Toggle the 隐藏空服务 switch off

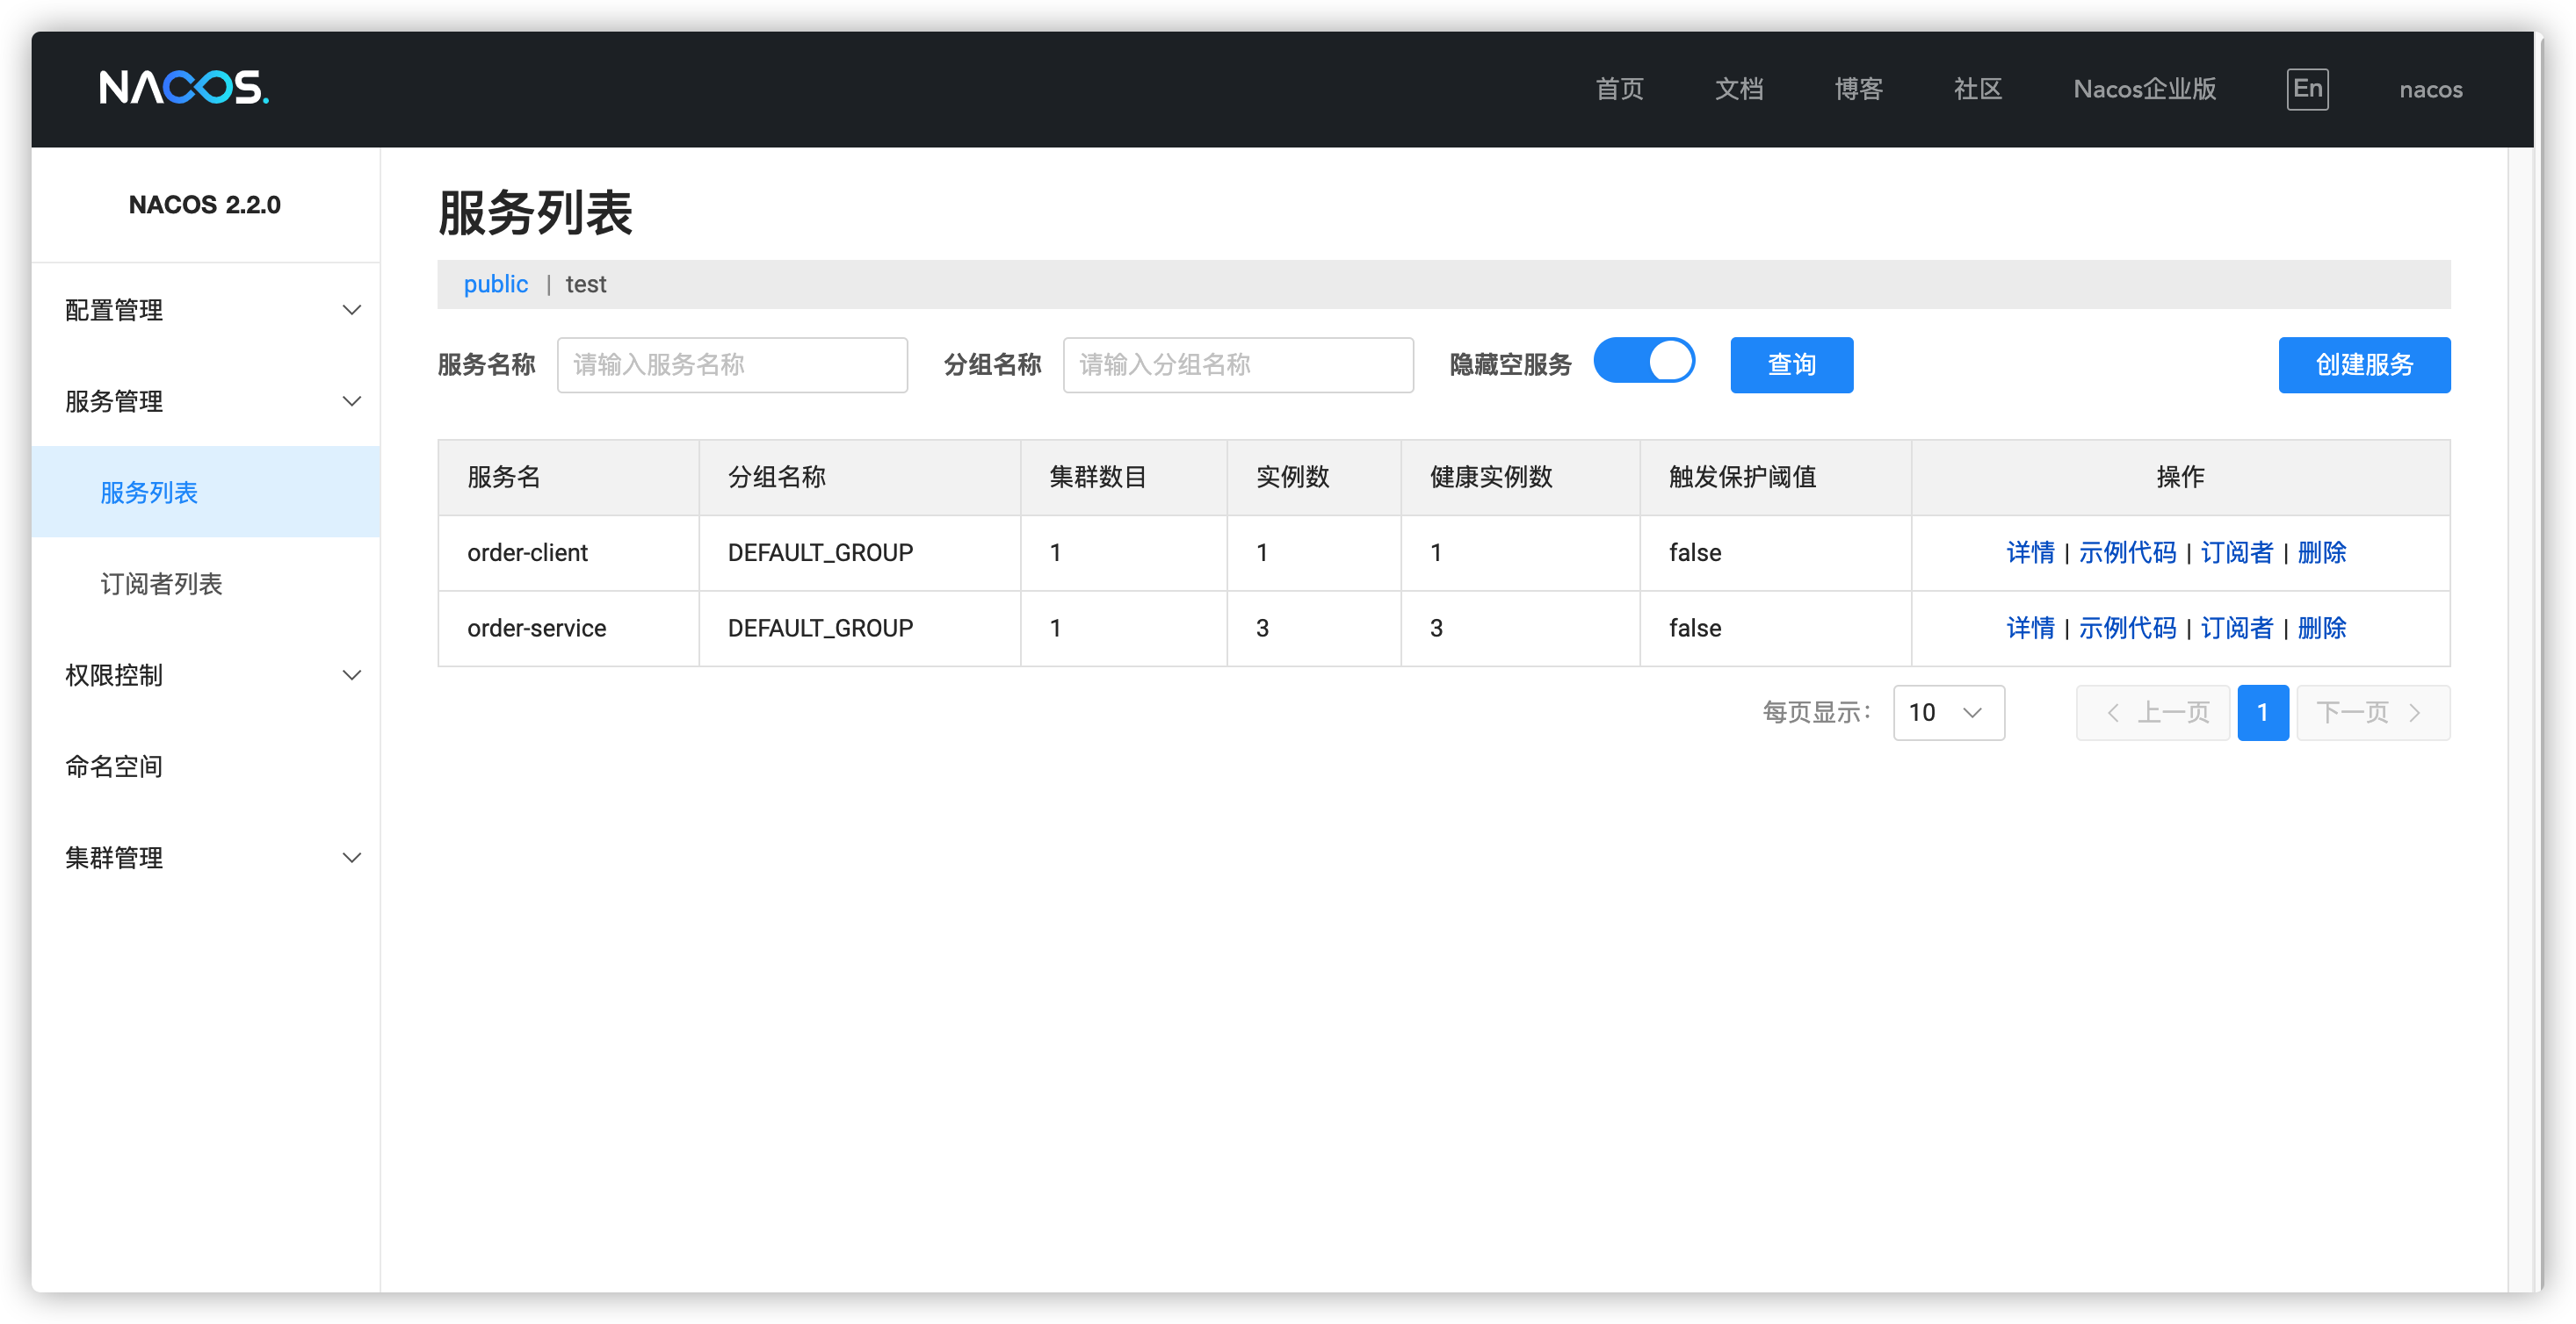point(1644,361)
